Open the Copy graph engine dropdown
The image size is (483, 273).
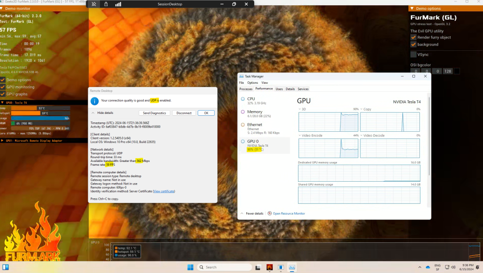coord(362,109)
